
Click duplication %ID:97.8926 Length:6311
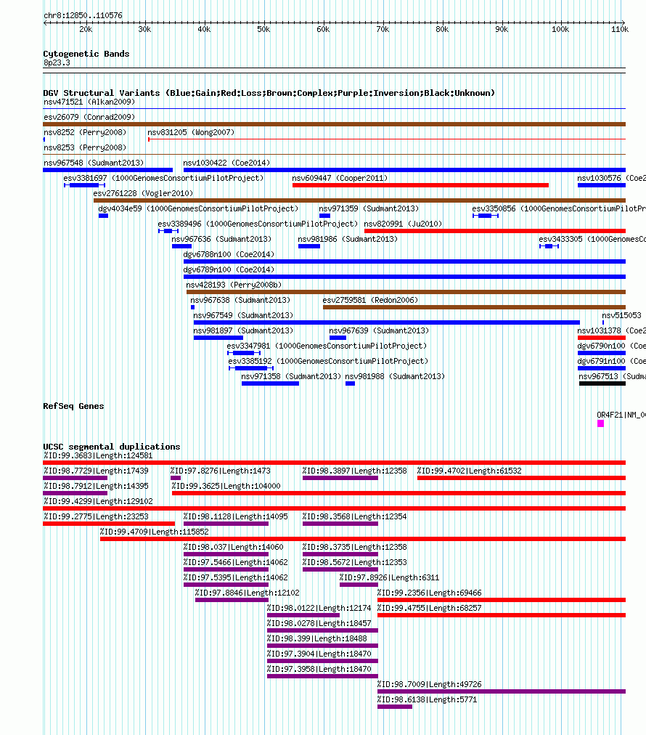389,577
